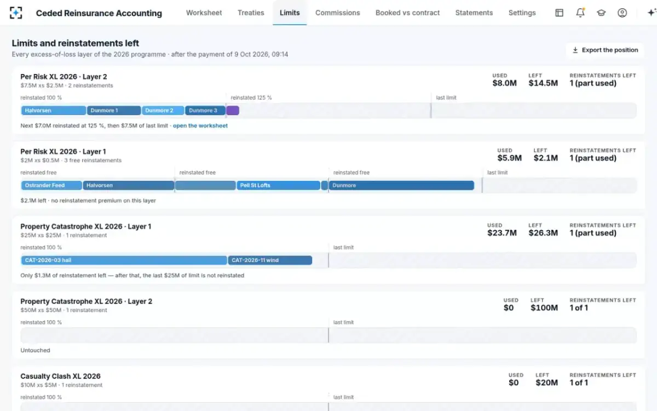Viewport: 657px width, 411px height.
Task: Click the Per Risk XL 2026 · Layer 1 title
Action: [x=63, y=151]
